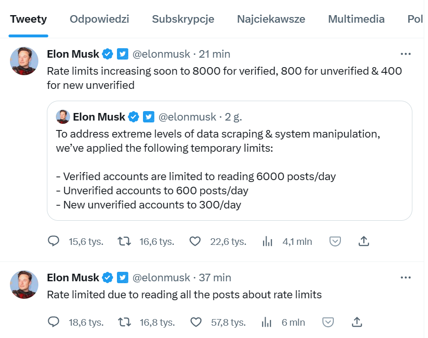View analytics of the 4,1 mln views tweet
The image size is (428, 338).
267,242
